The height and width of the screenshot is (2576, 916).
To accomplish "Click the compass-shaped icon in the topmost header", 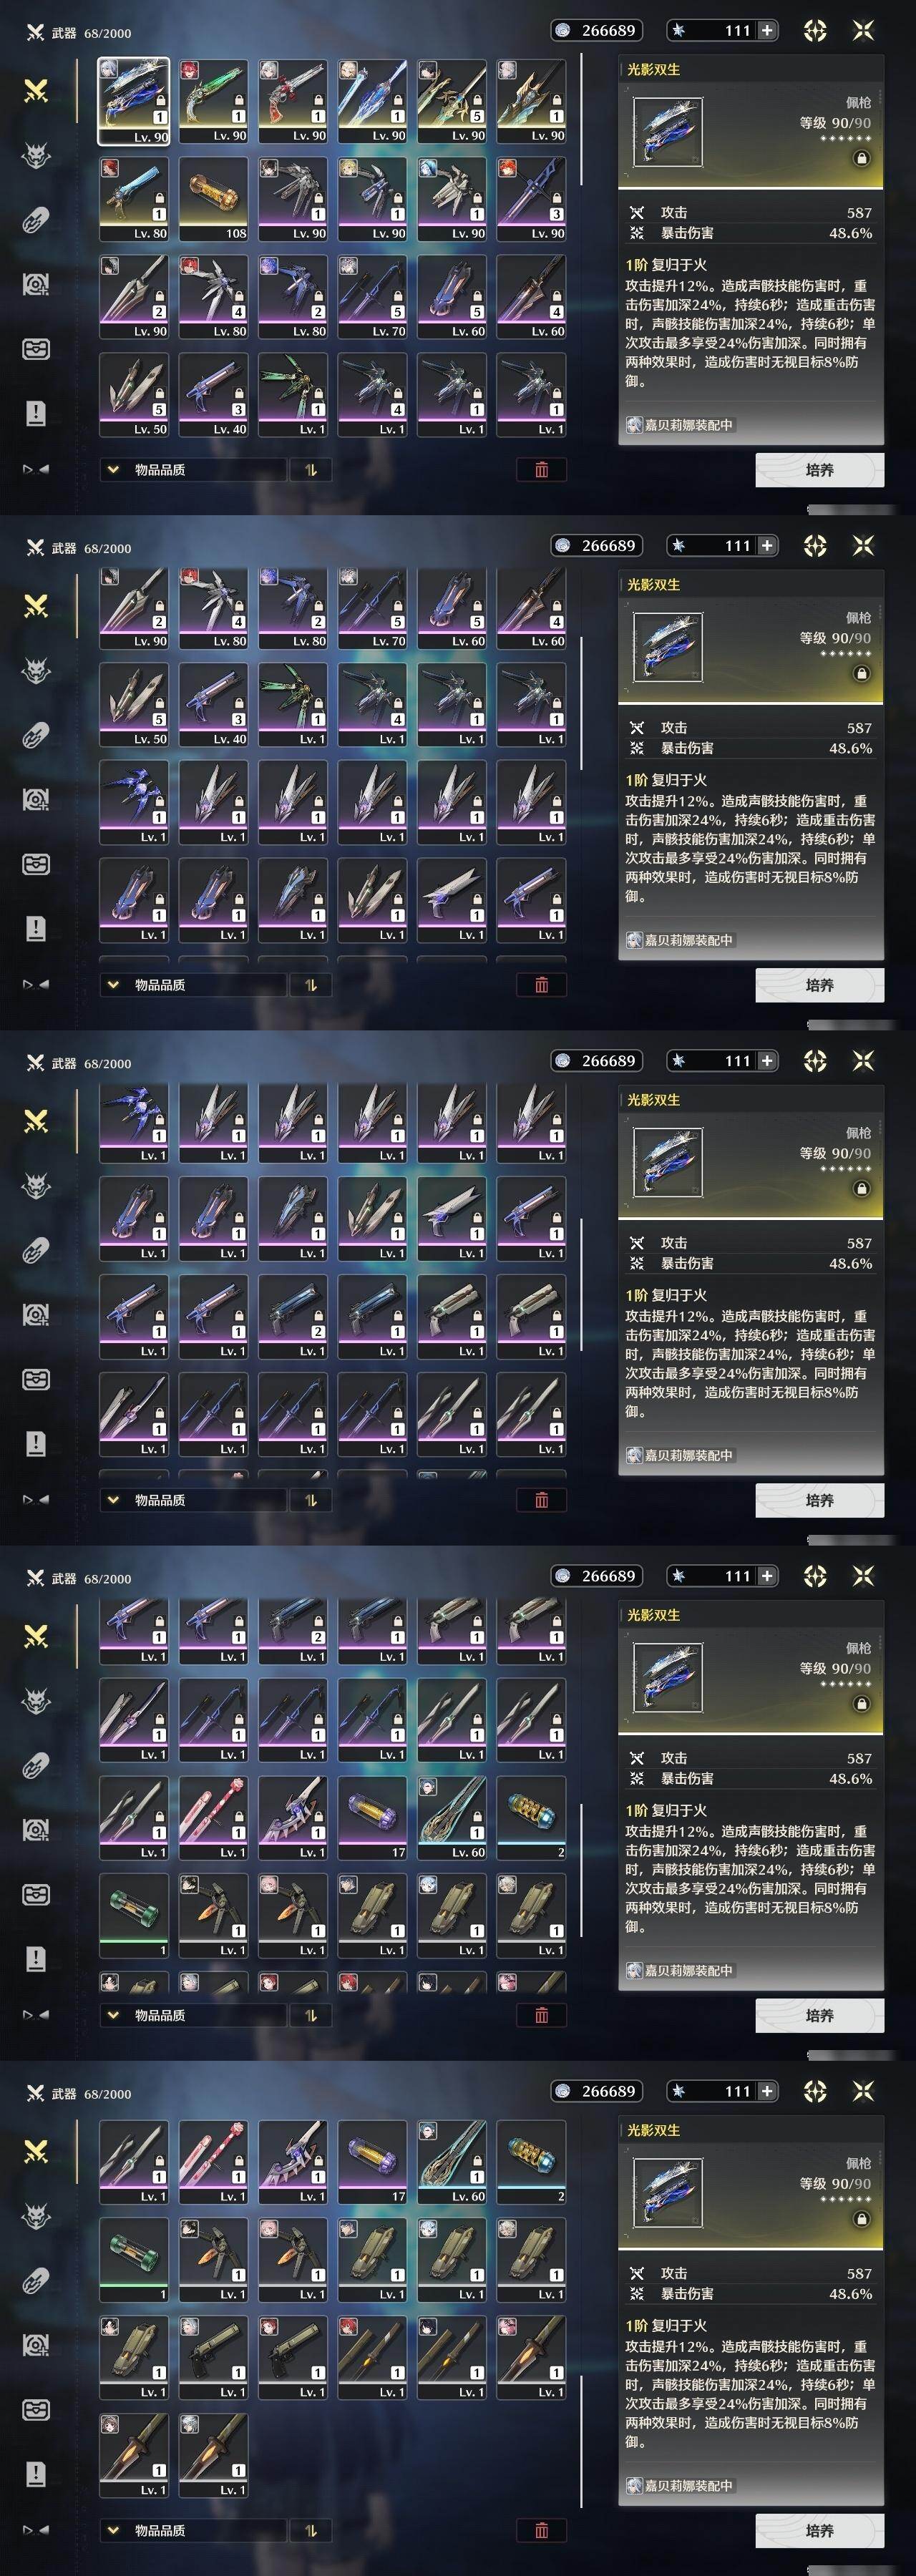I will point(815,31).
